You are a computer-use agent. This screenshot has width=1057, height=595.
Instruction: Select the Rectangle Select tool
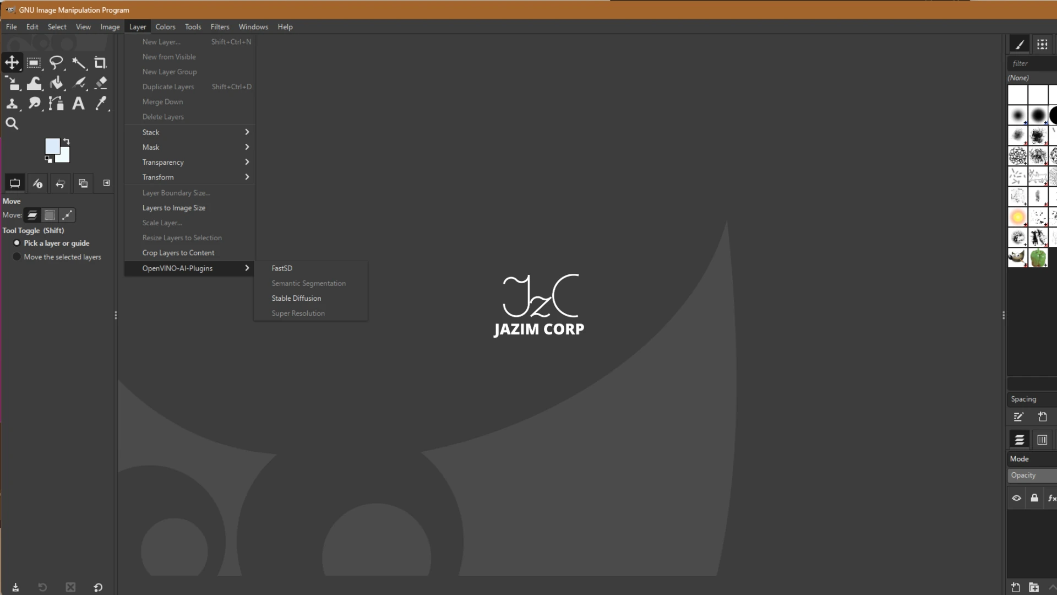pyautogui.click(x=34, y=63)
